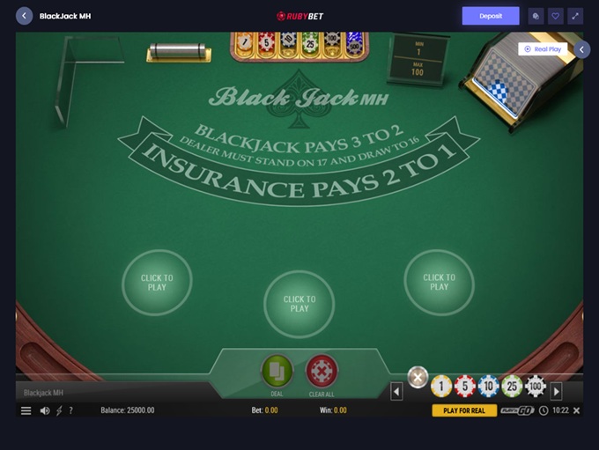Select the 1 value chip
The image size is (599, 450).
pos(440,387)
